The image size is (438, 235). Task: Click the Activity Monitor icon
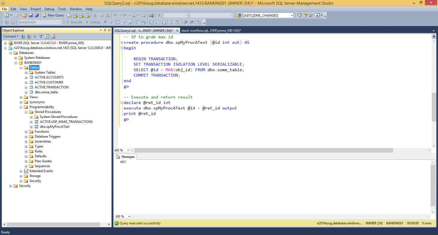[151, 15]
